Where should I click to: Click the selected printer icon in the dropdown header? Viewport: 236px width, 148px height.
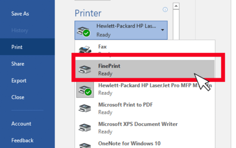click(x=84, y=31)
